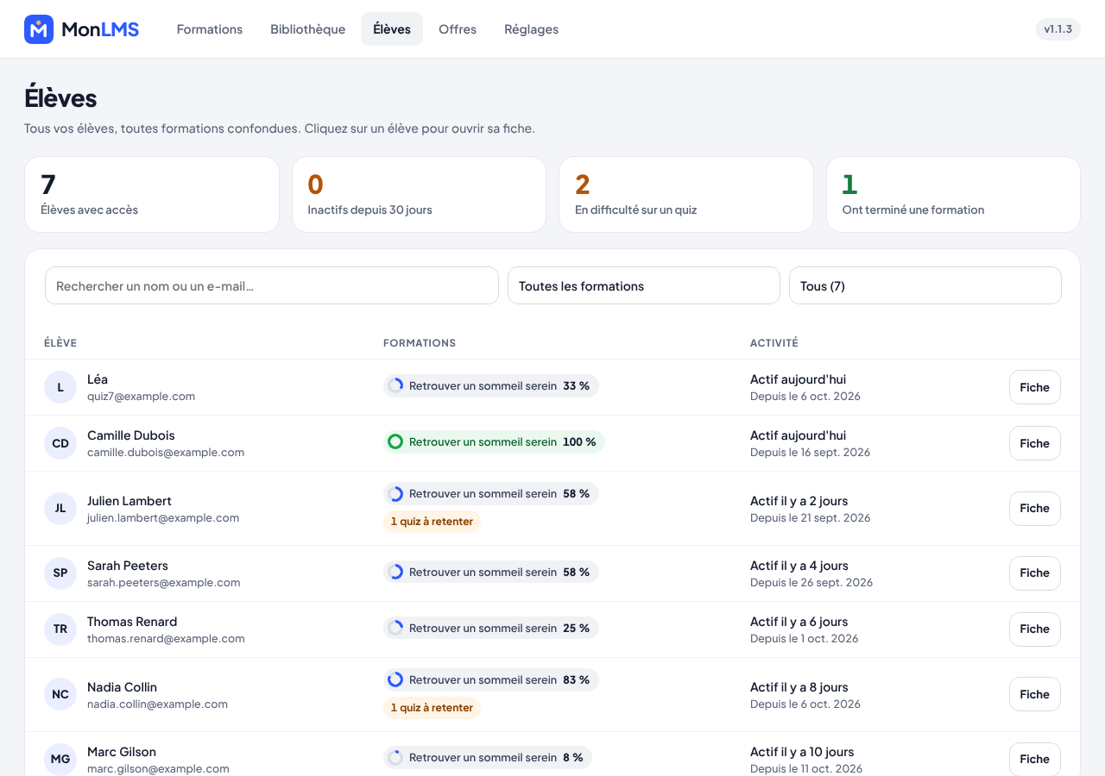Select the Ont terminé une formation card
This screenshot has height=776, width=1105.
coord(954,194)
